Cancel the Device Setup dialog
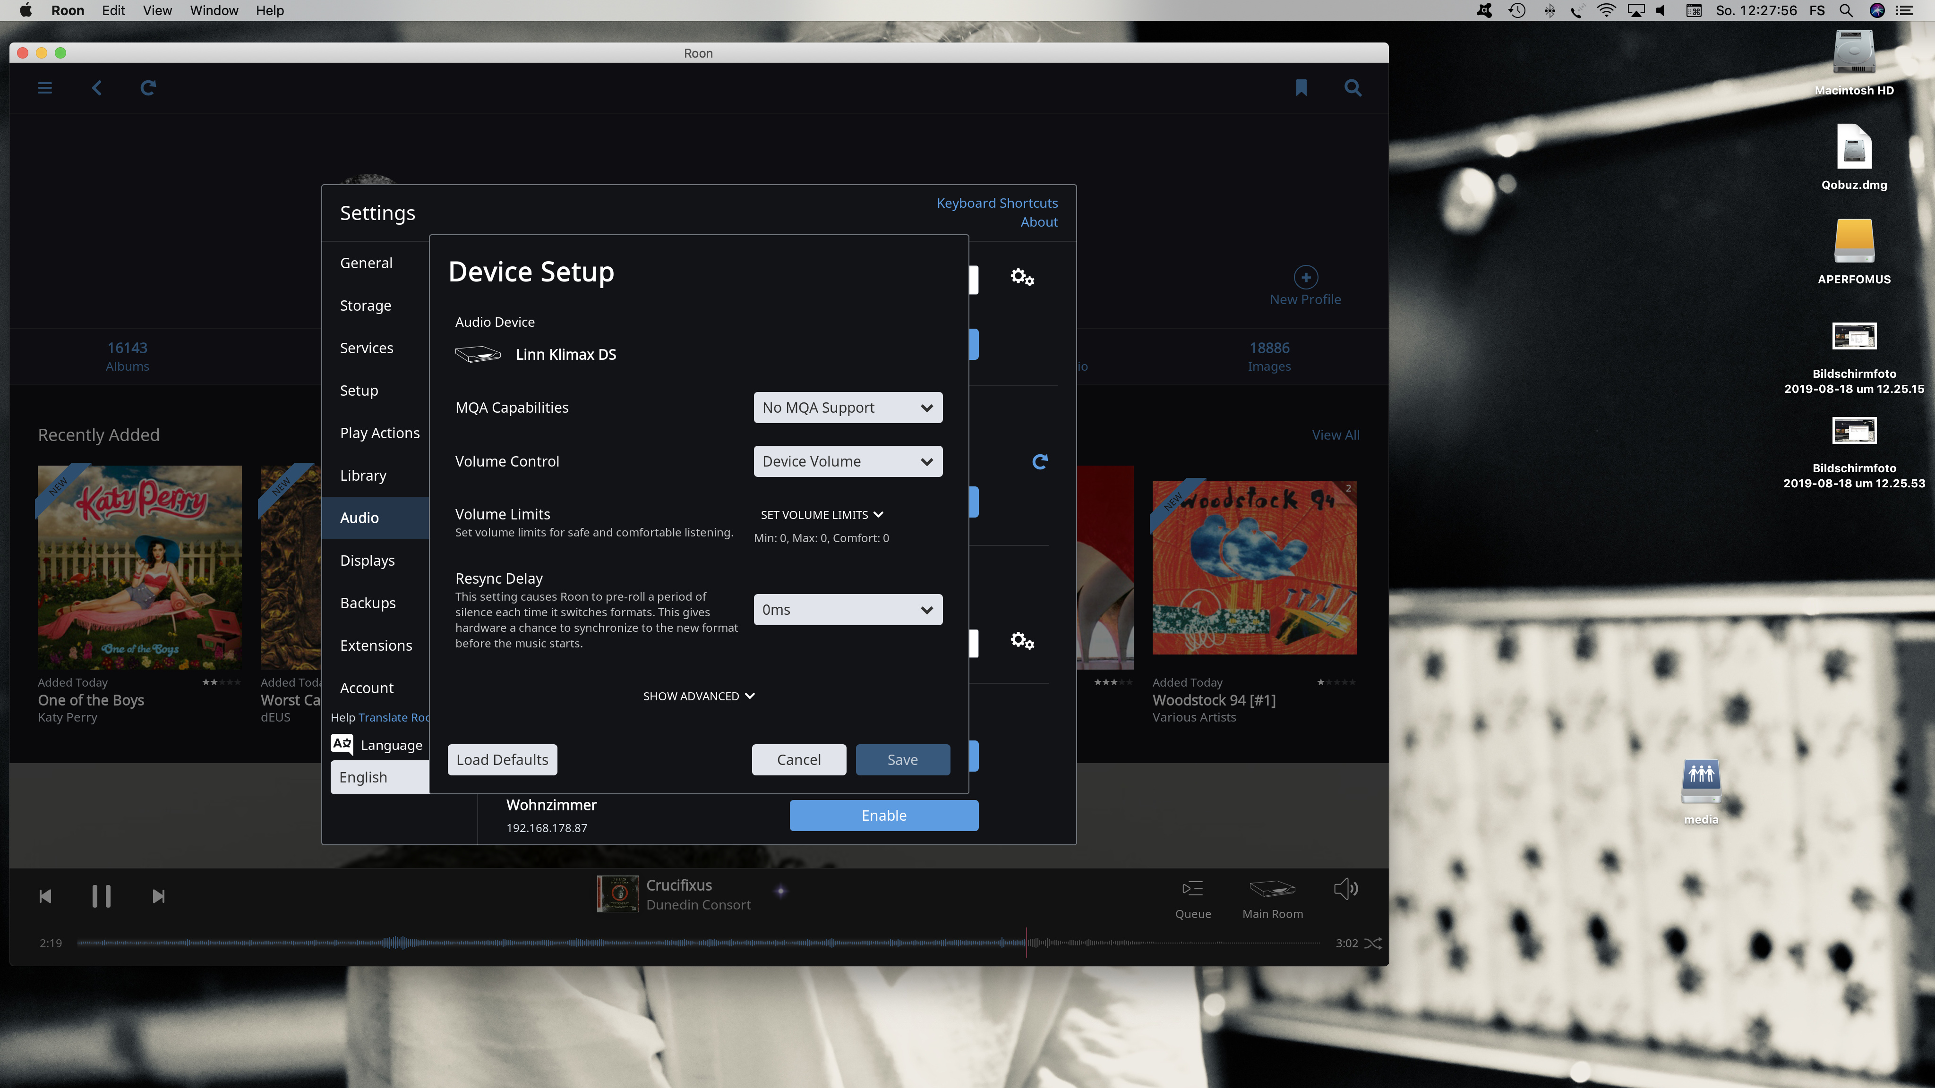 pyautogui.click(x=799, y=760)
